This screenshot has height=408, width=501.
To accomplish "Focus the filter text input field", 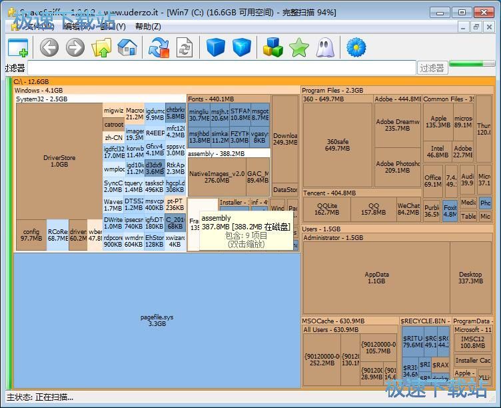I will pyautogui.click(x=222, y=68).
